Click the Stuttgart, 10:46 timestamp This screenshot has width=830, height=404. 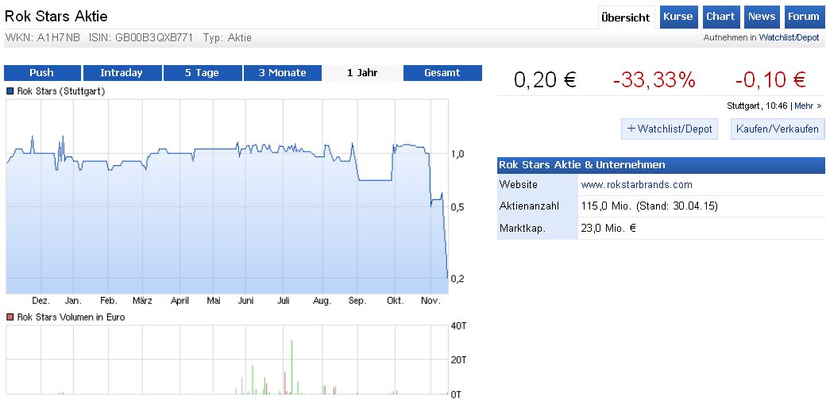click(758, 106)
